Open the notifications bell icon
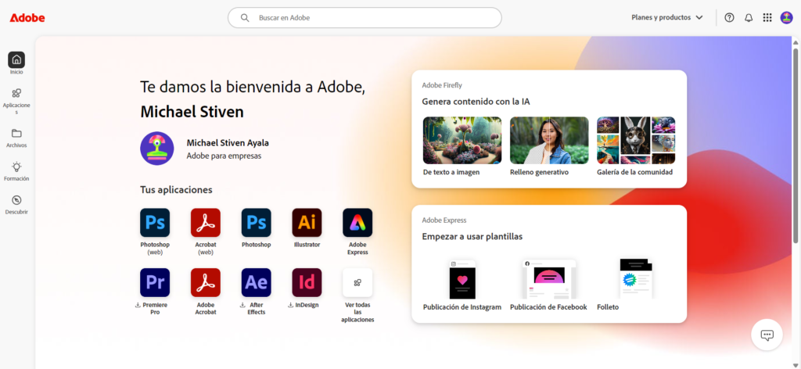 coord(749,18)
